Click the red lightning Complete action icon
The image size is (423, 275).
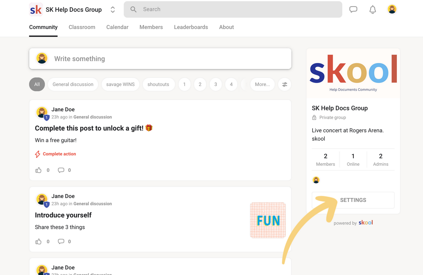[x=38, y=154]
